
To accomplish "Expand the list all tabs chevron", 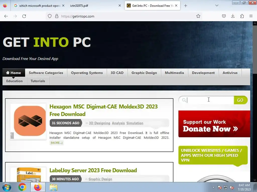I will (x=217, y=5).
